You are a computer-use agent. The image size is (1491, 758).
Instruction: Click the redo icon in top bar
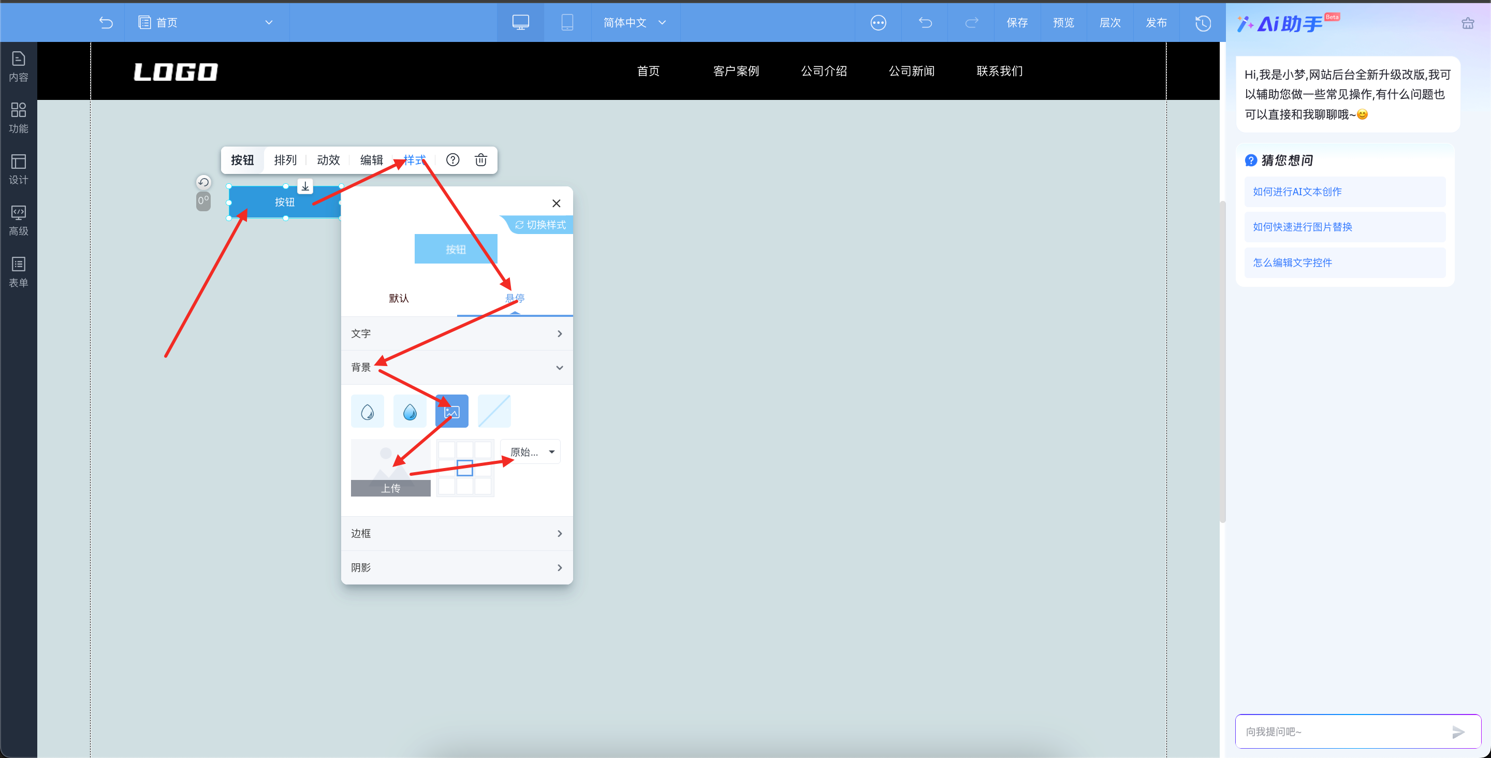click(971, 23)
